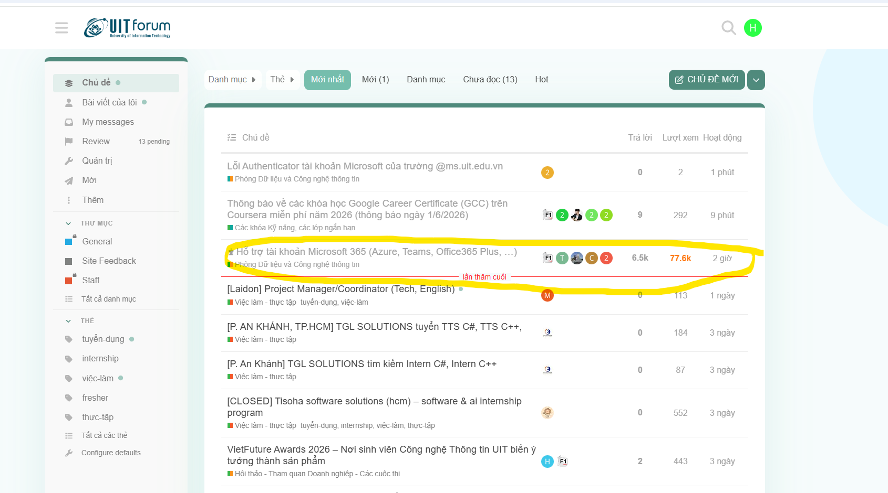This screenshot has width=888, height=493.
Task: Click the wrench icon beside Configure defaults
Action: click(x=69, y=453)
